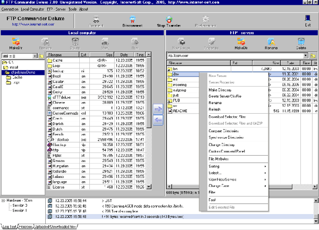Expand the Sorting submenu in context menu
Screen dimensions: 319x230
(234, 166)
